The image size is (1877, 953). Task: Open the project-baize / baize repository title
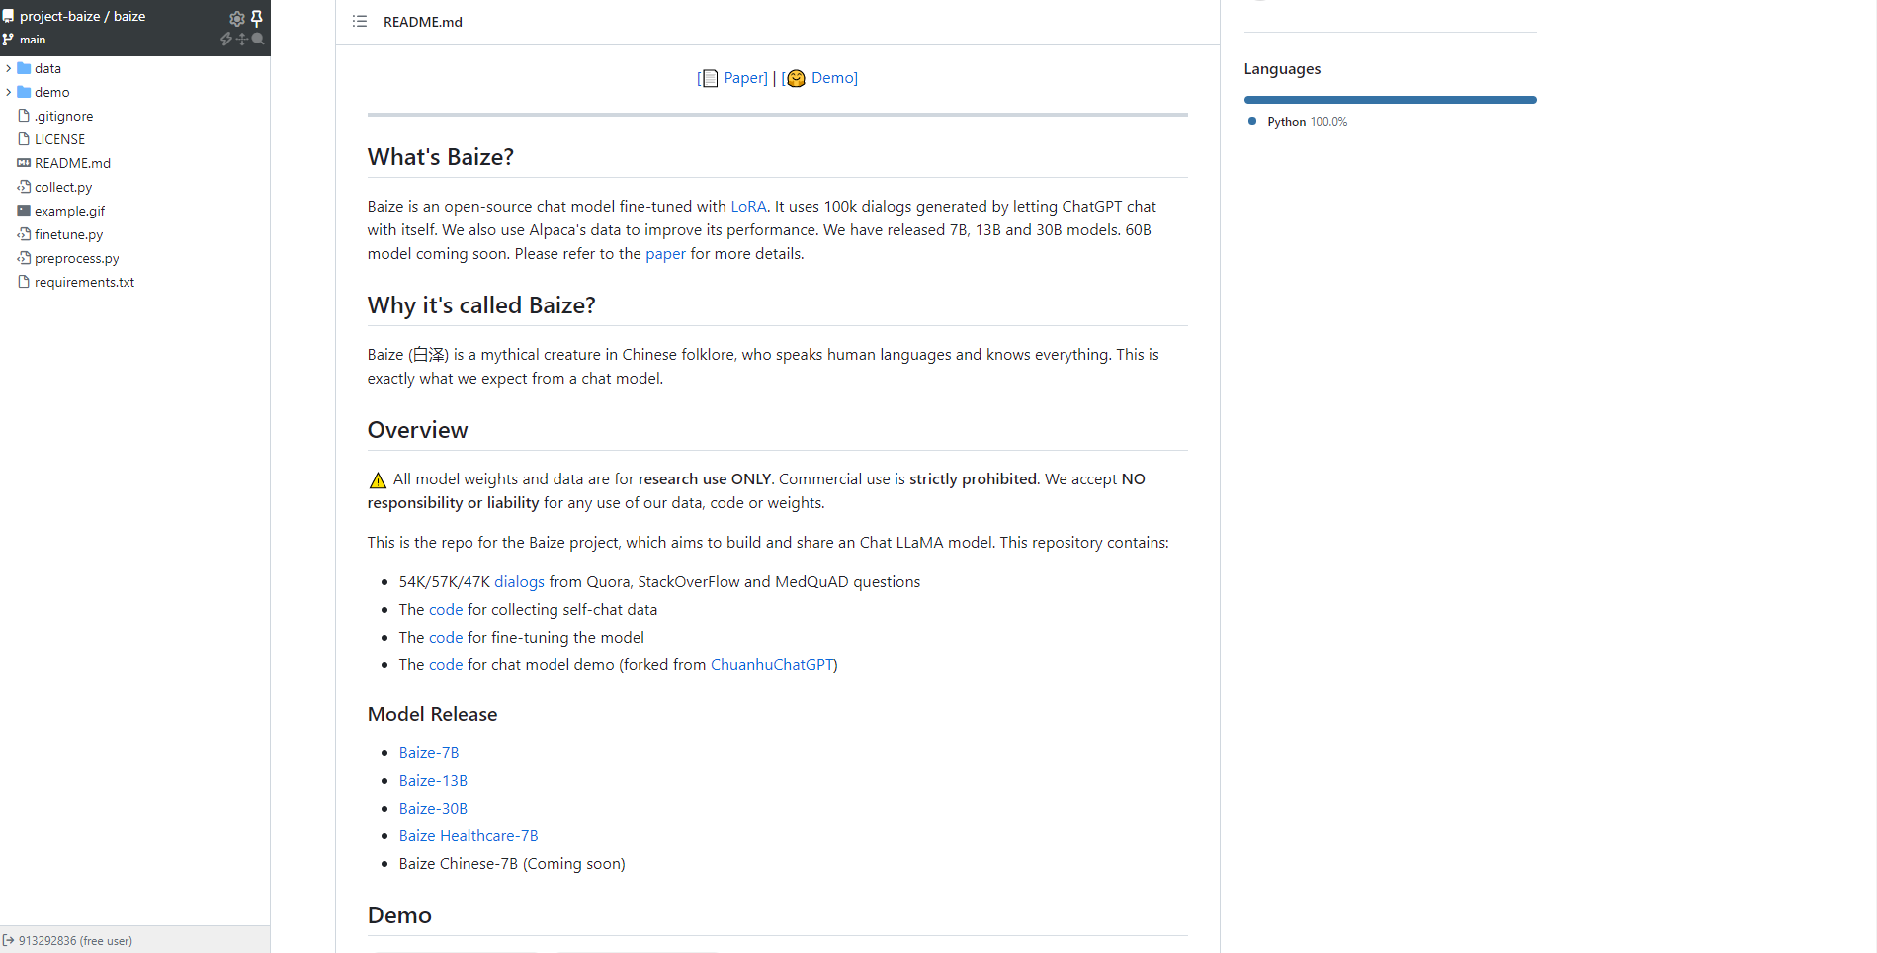pyautogui.click(x=83, y=17)
